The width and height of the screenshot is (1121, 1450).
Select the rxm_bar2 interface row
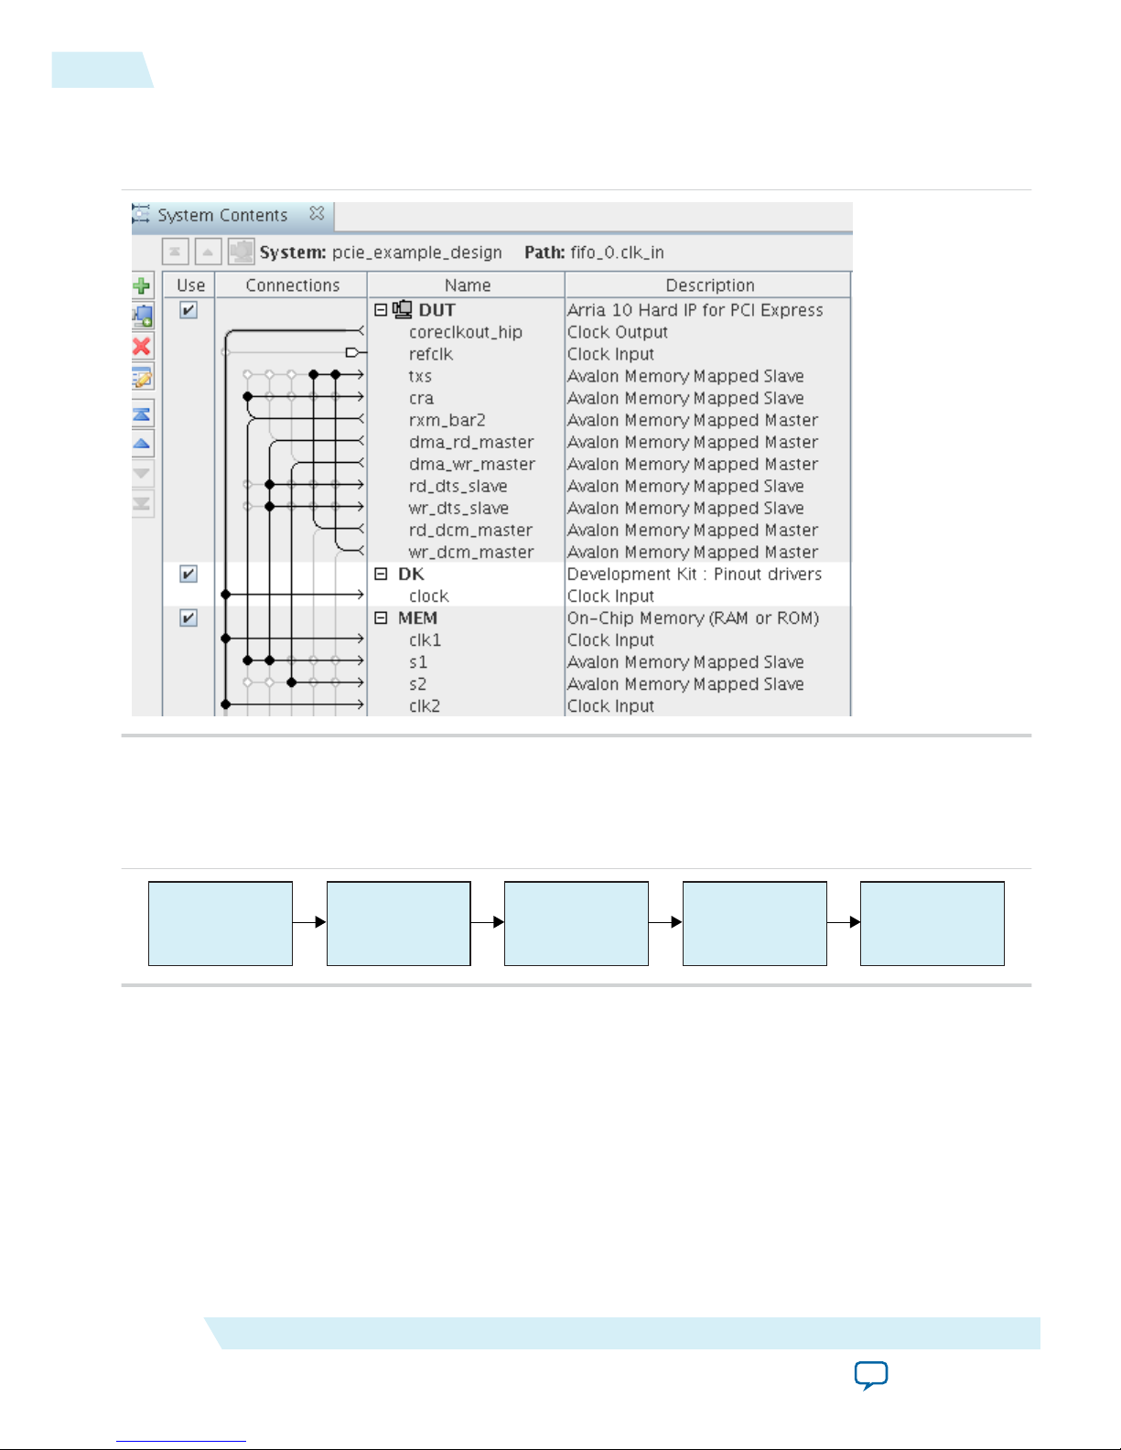(447, 420)
